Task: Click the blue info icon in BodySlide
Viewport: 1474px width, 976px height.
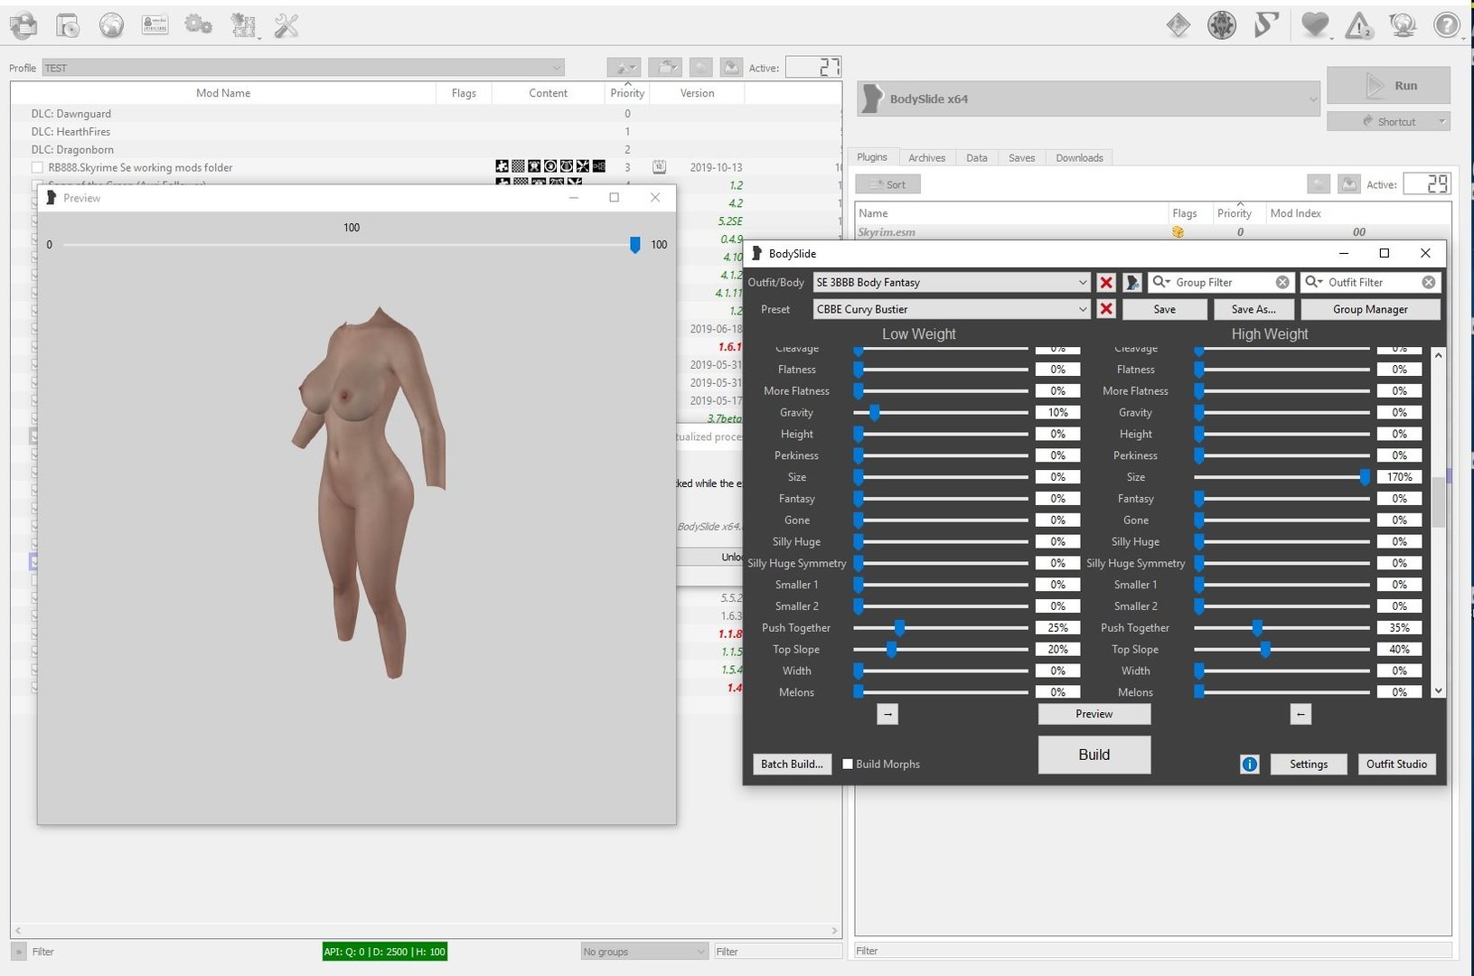Action: pos(1249,765)
